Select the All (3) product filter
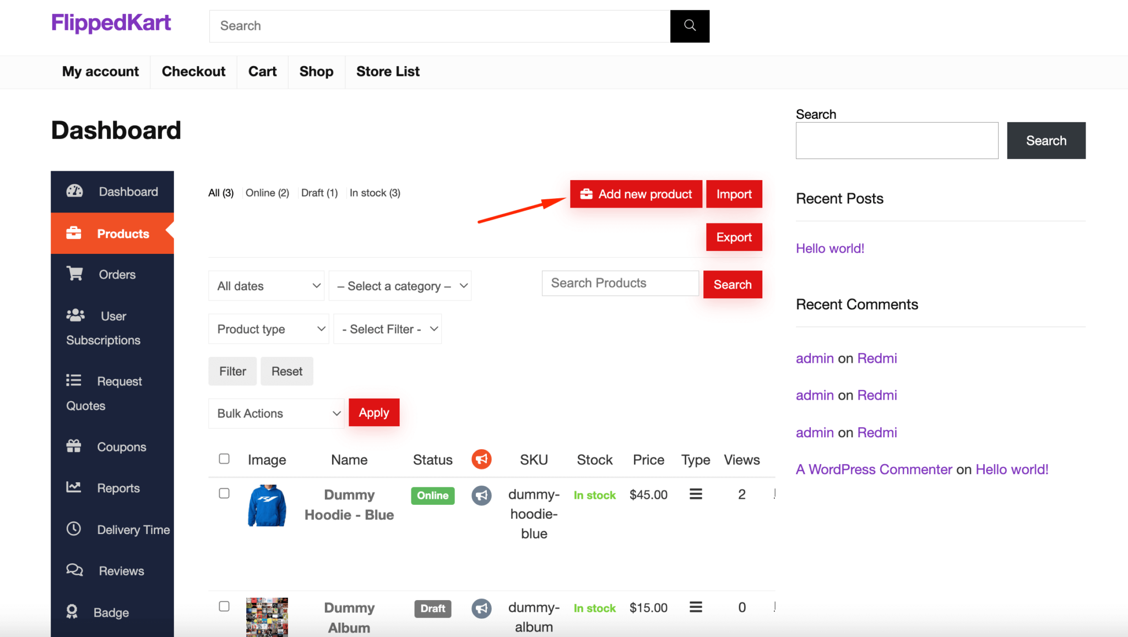Screen dimensions: 1128x637 tap(221, 193)
